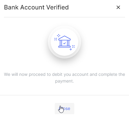Click the word "Bank" in the heading
Image resolution: width=129 pixels, height=120 pixels.
point(11,7)
